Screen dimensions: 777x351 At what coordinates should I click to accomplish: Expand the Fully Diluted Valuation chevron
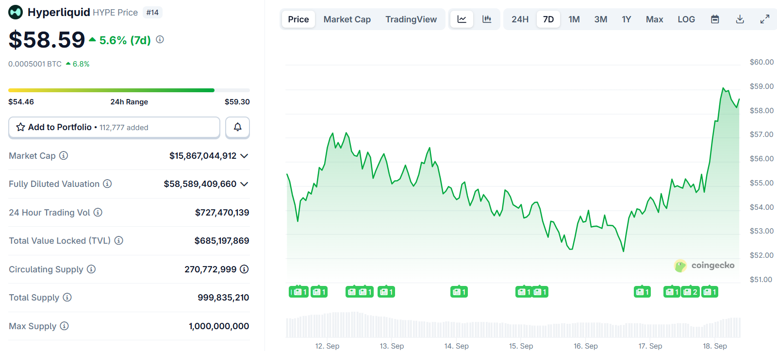pyautogui.click(x=244, y=184)
